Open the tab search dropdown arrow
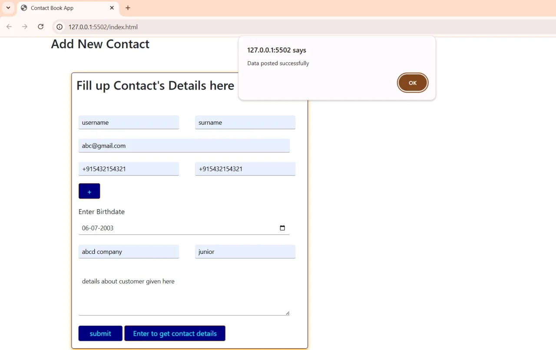The image size is (556, 350). [8, 8]
